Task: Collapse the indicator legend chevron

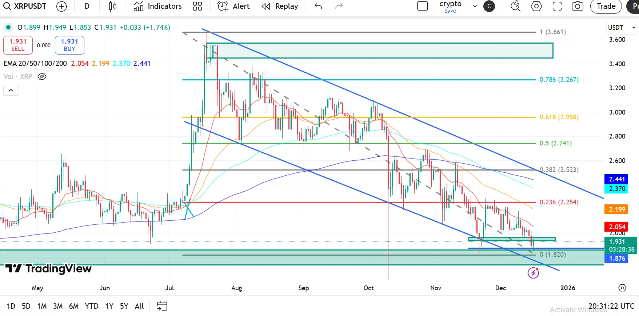Action: tap(11, 90)
